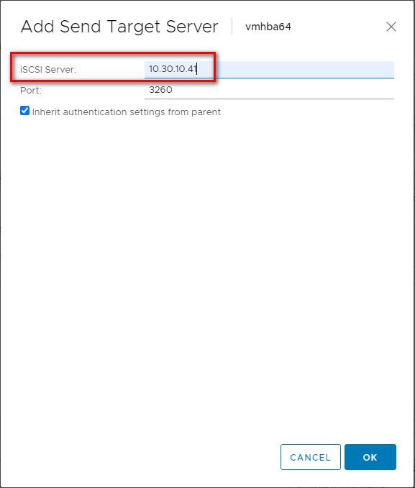
Task: Close the Add Send Target Server dialog
Action: (x=391, y=27)
